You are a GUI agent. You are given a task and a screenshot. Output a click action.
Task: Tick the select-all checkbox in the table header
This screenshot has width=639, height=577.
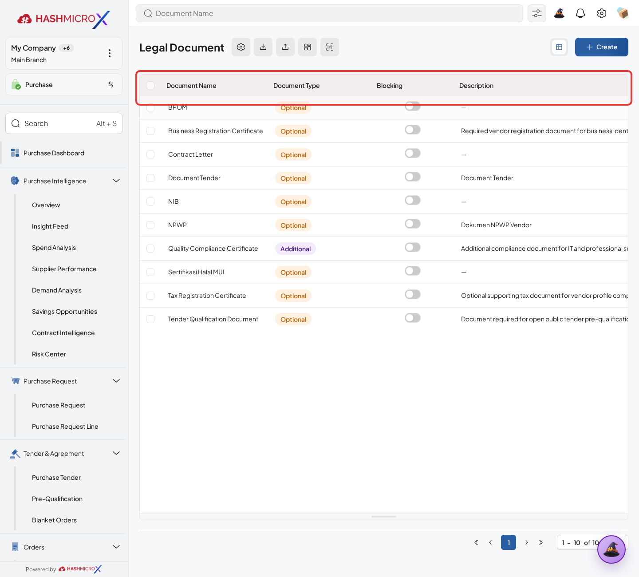pyautogui.click(x=150, y=85)
